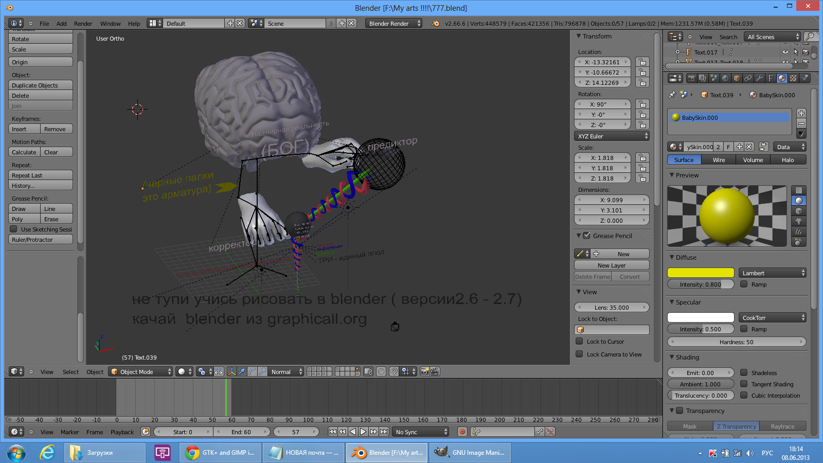
Task: Open the Scene properties tab
Action: (x=714, y=78)
